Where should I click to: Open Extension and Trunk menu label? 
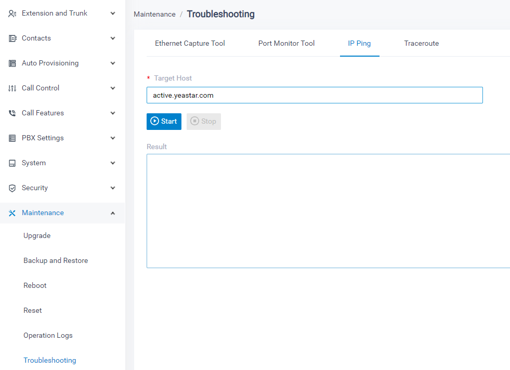(55, 14)
